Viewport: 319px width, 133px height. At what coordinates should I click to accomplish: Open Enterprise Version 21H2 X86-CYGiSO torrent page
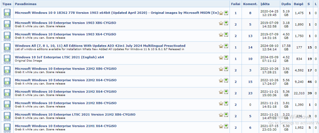coord(66,103)
